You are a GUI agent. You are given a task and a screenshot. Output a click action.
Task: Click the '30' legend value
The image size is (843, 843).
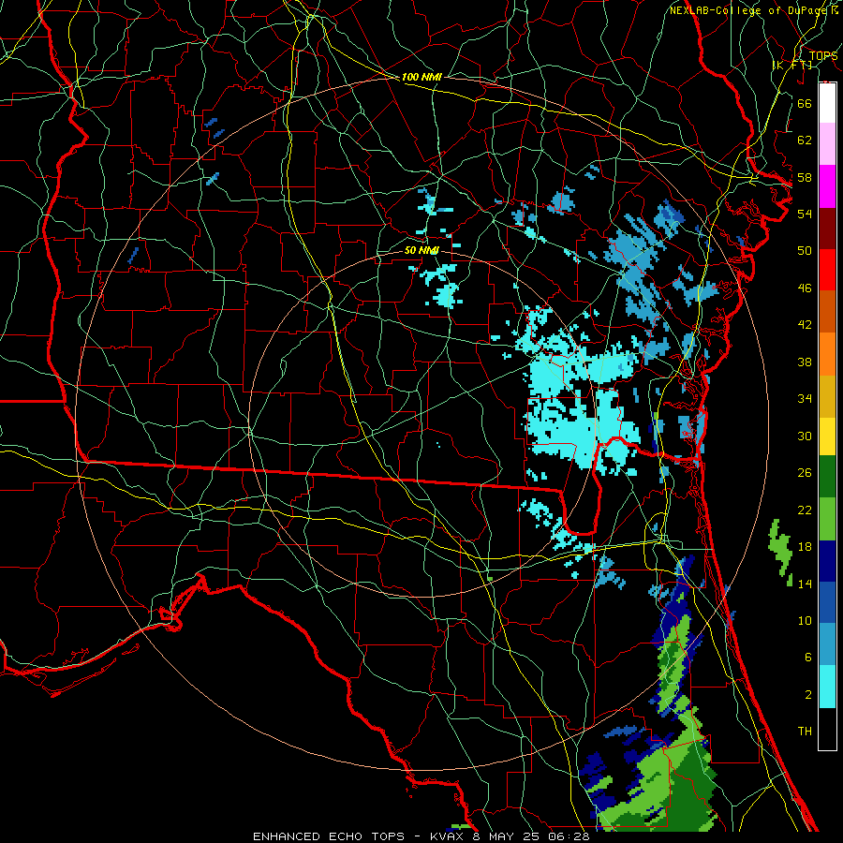click(805, 436)
